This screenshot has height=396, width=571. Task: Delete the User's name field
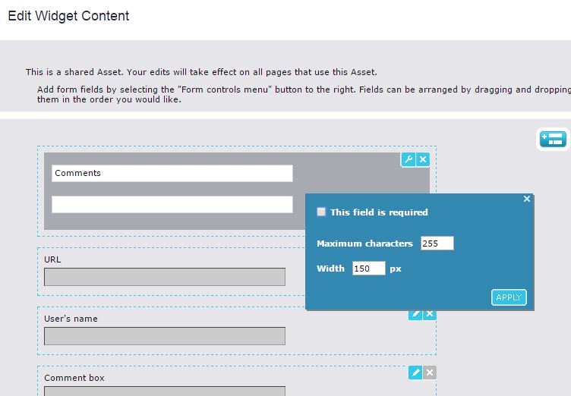pos(430,315)
